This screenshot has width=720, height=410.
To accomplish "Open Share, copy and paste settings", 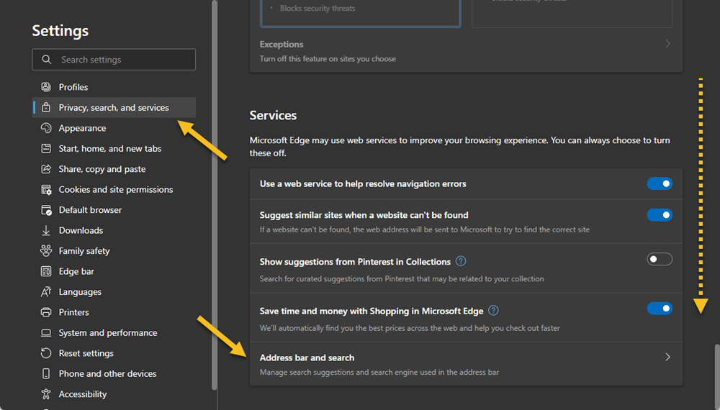I will click(114, 169).
